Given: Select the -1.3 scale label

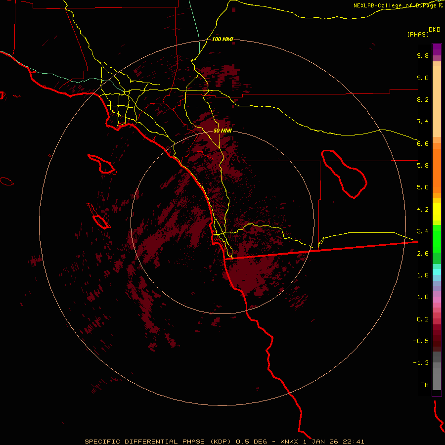Looking at the screenshot, I should [x=421, y=363].
